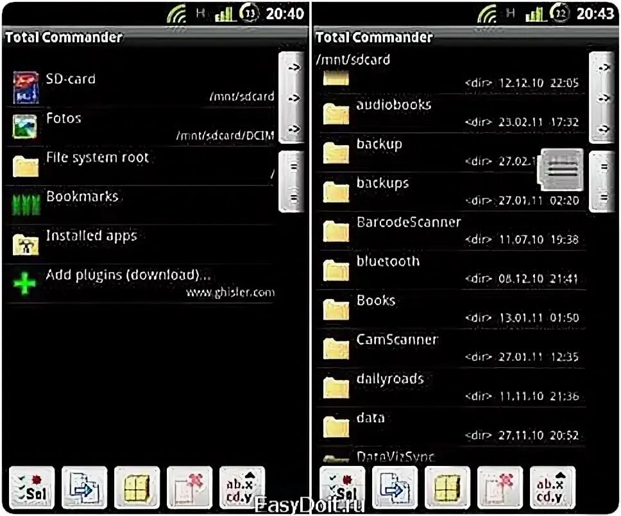Select the Fotos label text

click(64, 118)
